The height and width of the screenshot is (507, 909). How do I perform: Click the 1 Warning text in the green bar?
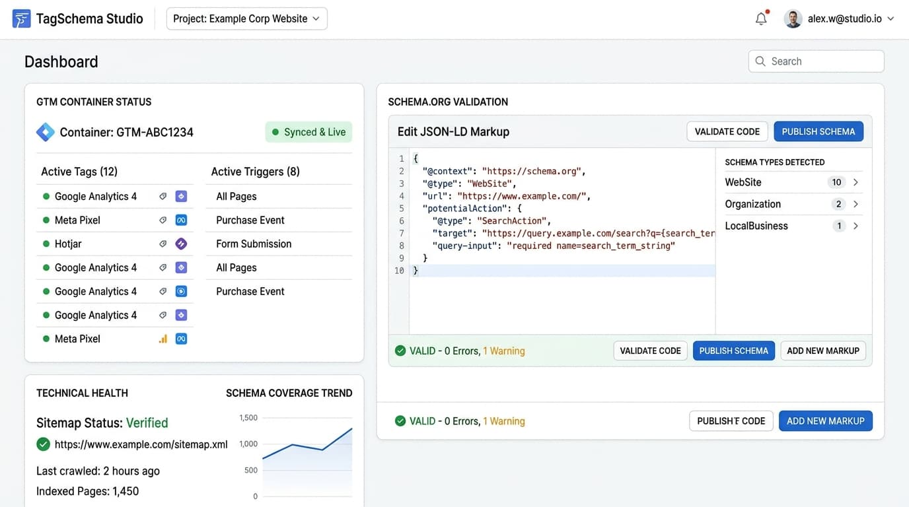504,351
